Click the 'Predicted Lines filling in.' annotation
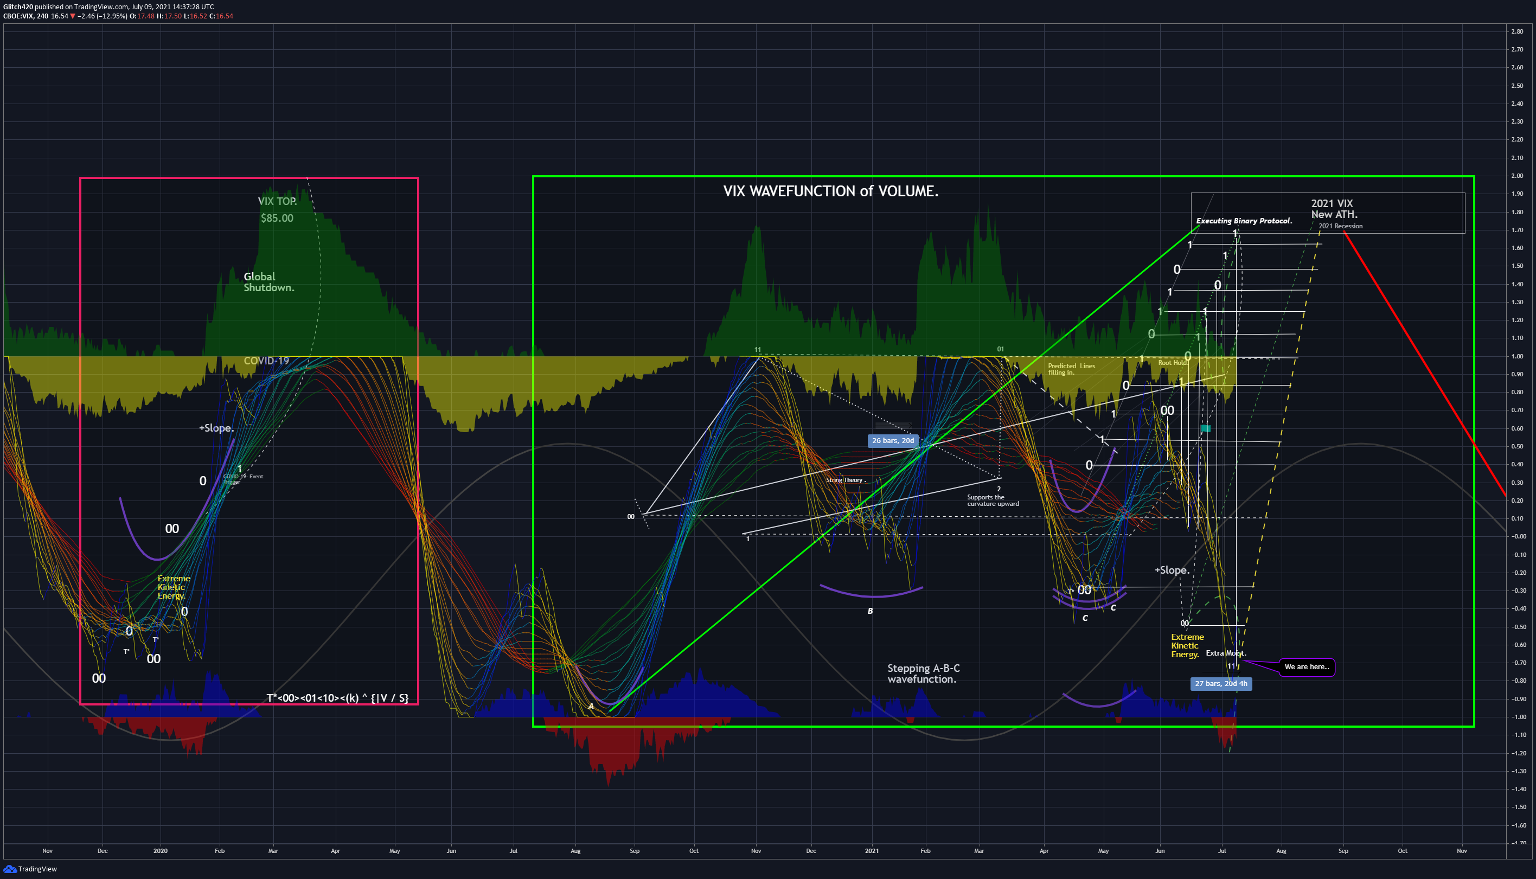The image size is (1536, 879). point(1071,369)
